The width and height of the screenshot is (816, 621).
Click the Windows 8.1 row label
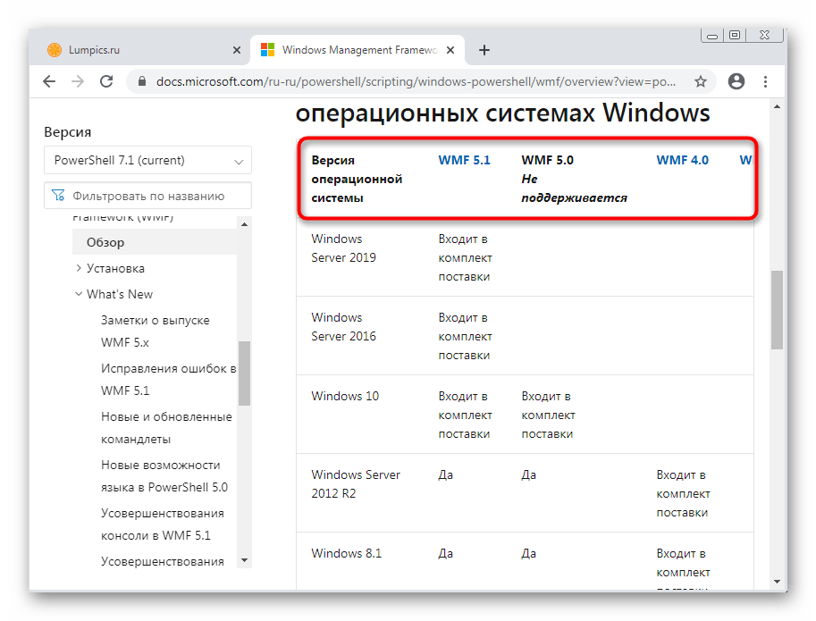[346, 553]
